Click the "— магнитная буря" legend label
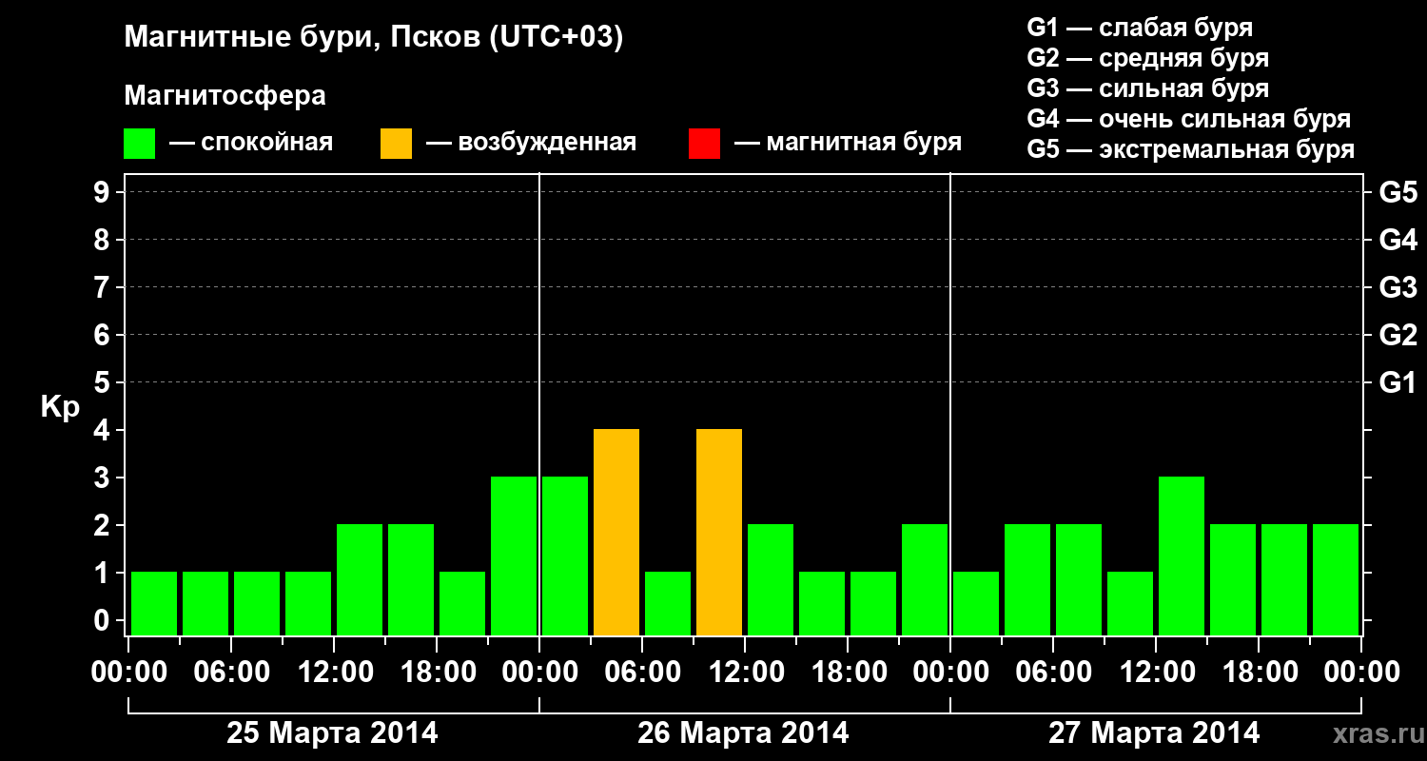Image resolution: width=1427 pixels, height=761 pixels. point(849,144)
